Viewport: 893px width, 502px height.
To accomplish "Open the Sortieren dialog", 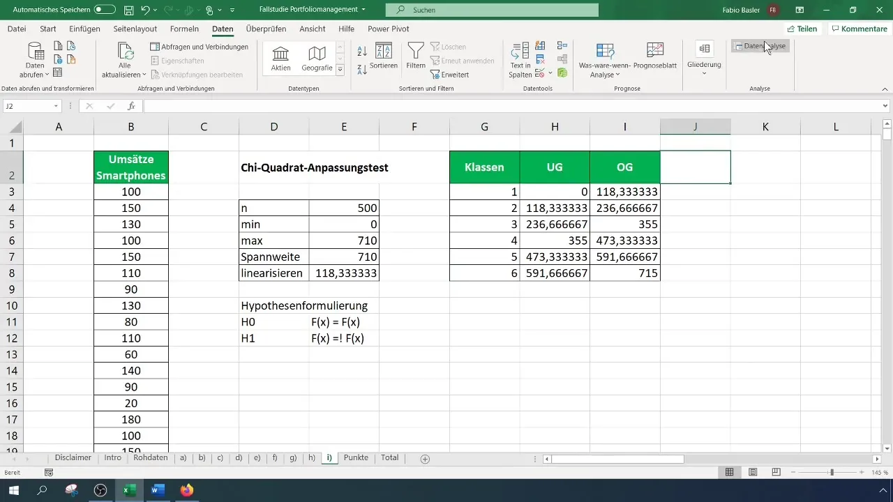I will click(x=384, y=56).
